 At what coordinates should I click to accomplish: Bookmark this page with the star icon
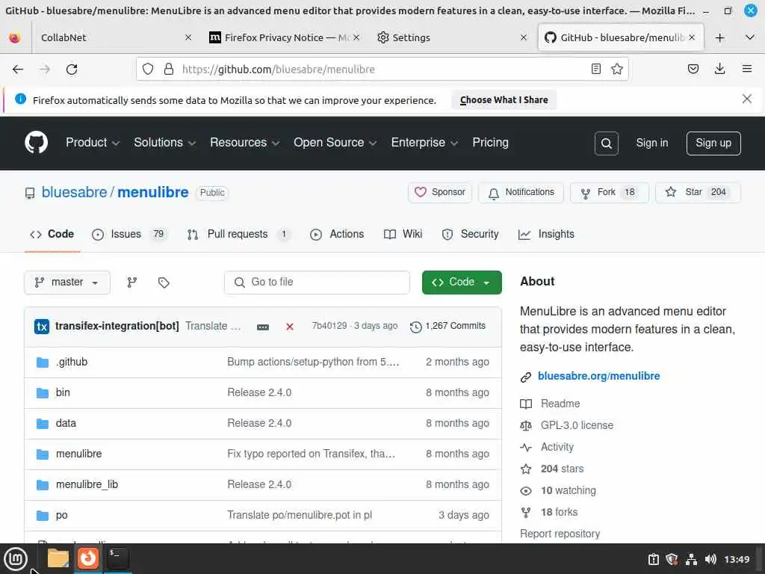(616, 69)
